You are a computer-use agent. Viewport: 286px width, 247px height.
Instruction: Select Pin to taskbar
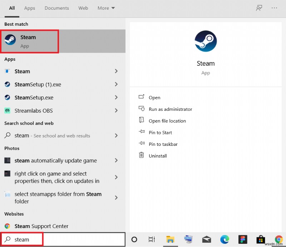163,144
